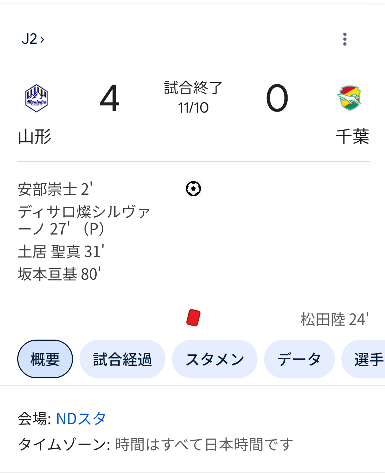385x473 pixels.
Task: Click the JEF United Chiba team crest
Action: point(350,98)
